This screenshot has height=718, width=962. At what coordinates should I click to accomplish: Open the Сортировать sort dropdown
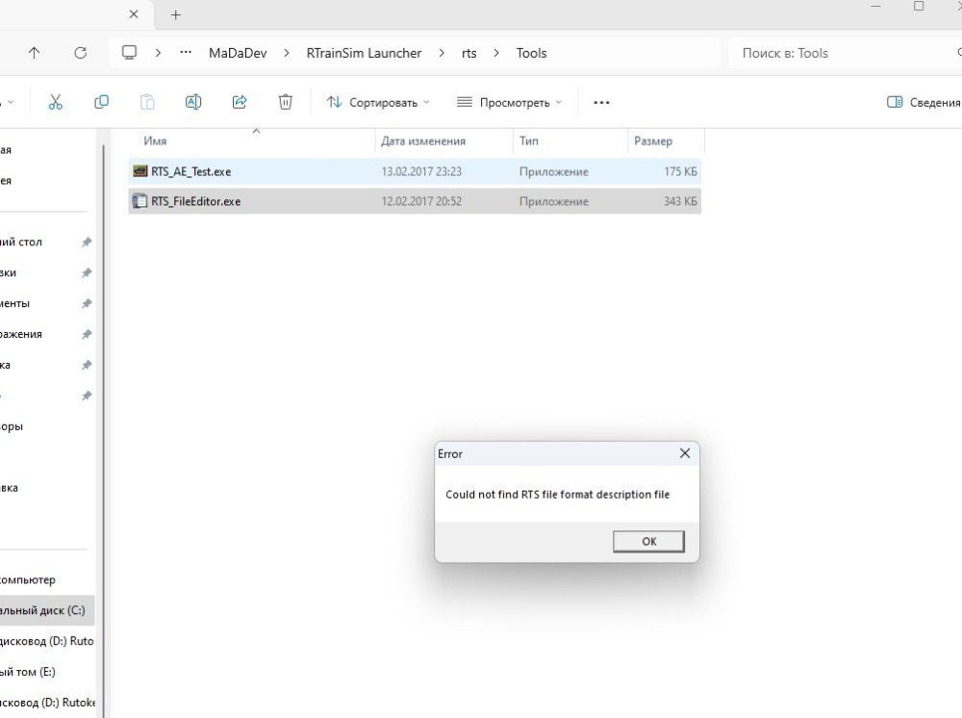coord(377,102)
